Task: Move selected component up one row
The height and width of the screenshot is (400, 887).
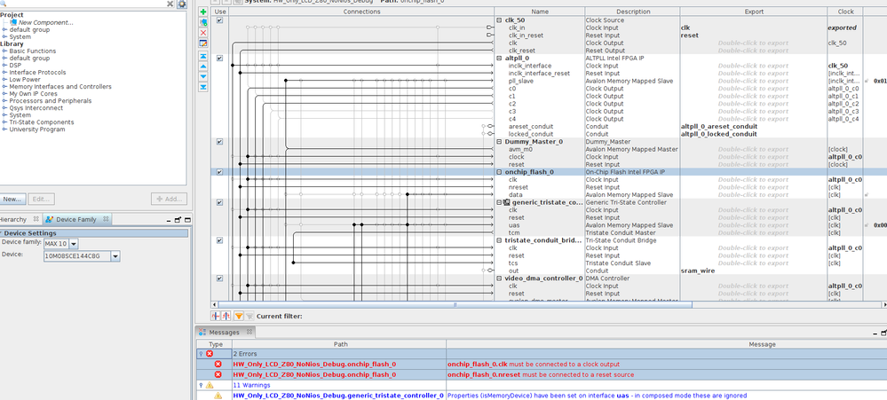Action: [203, 67]
